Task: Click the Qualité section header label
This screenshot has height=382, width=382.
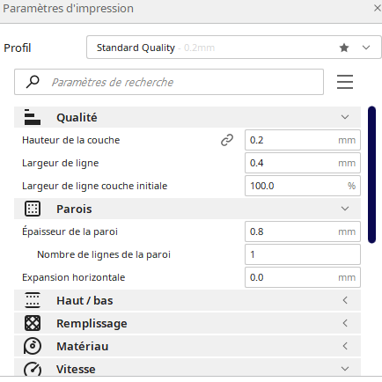Action: point(77,117)
